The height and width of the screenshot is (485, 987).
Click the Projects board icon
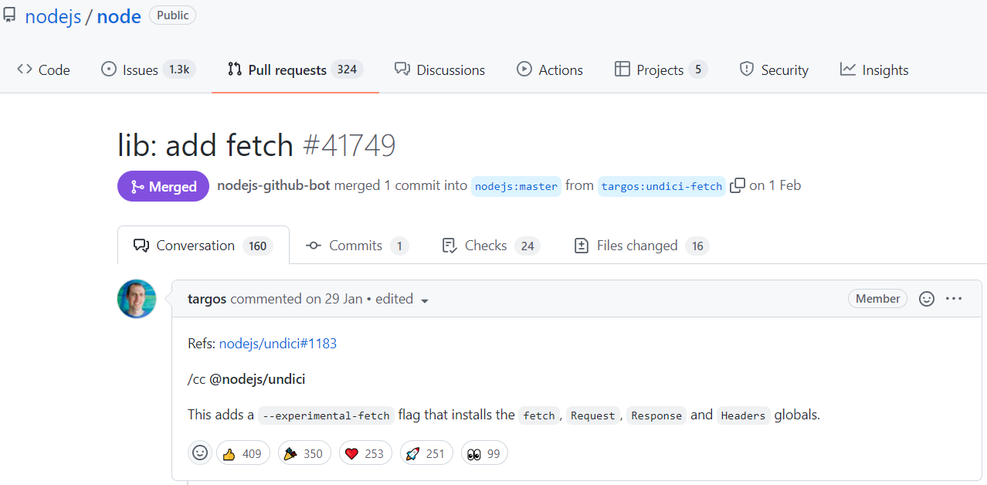tap(622, 70)
